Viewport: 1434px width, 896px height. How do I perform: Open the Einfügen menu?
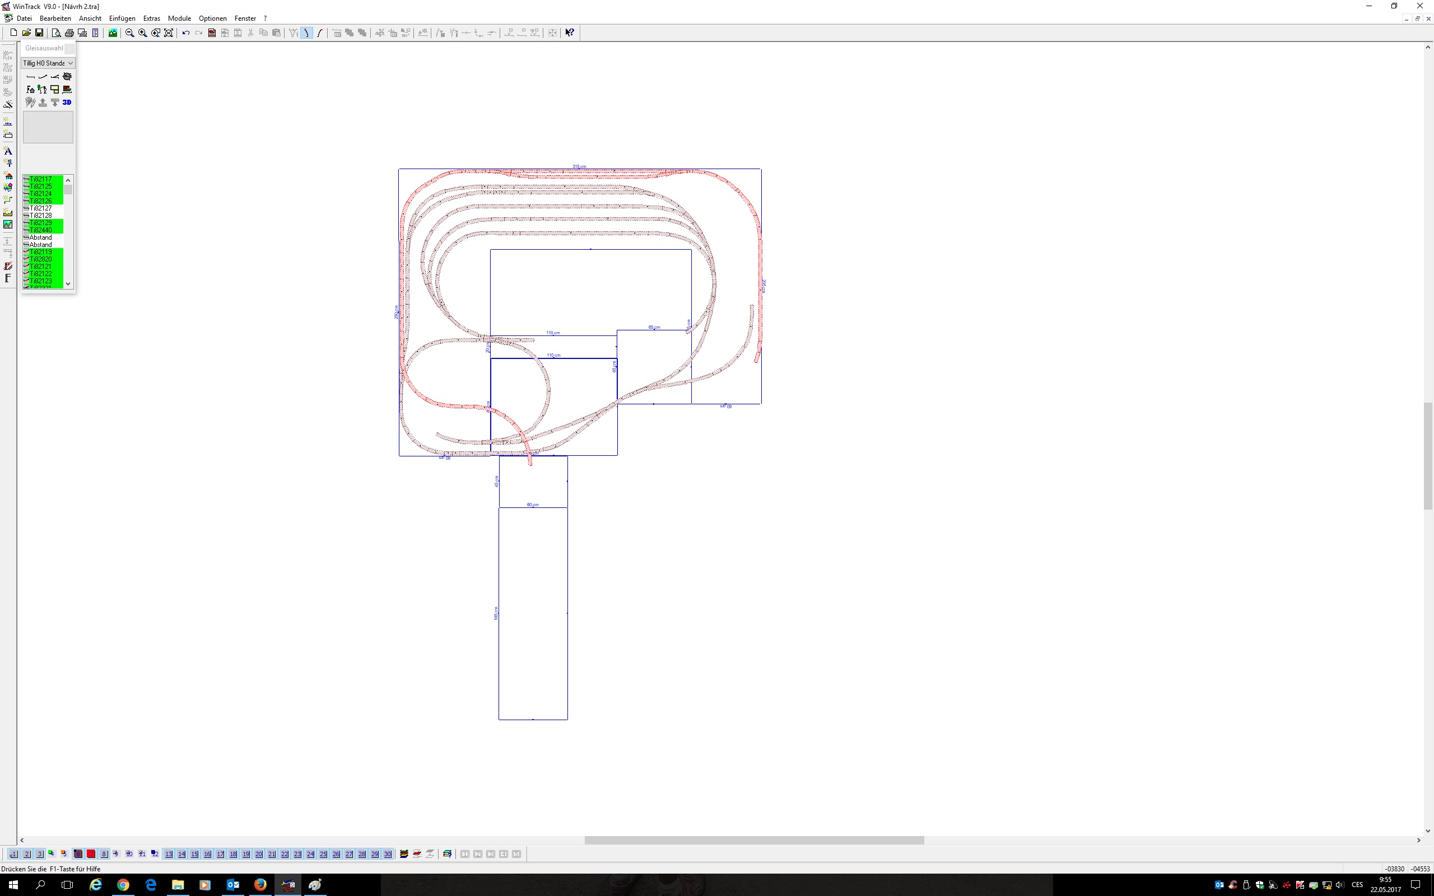coord(122,18)
